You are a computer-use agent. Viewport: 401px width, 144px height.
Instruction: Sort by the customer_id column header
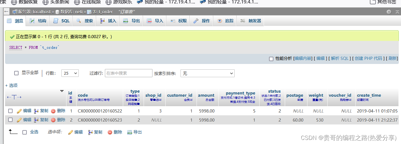pyautogui.click(x=180, y=95)
